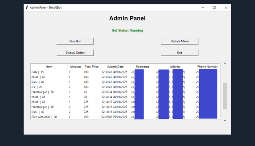Click the scrollbar down arrow
This screenshot has width=255, height=146.
[225, 120]
